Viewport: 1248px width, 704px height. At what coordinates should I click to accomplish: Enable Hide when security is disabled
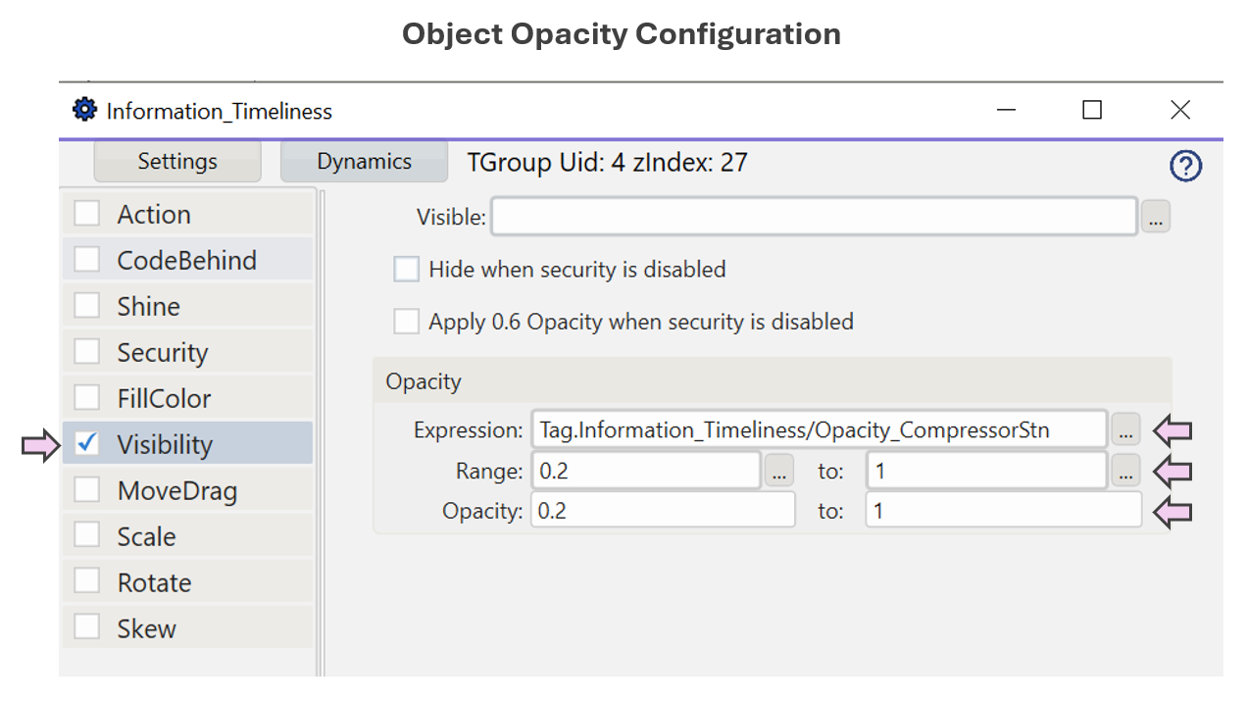pyautogui.click(x=406, y=269)
